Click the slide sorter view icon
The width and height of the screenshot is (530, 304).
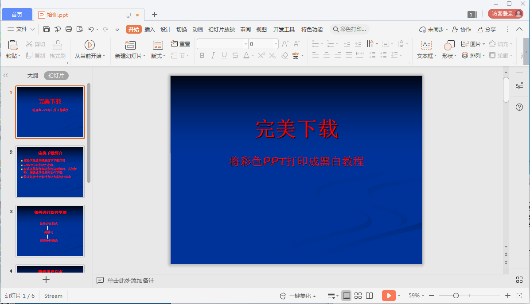[358, 295]
